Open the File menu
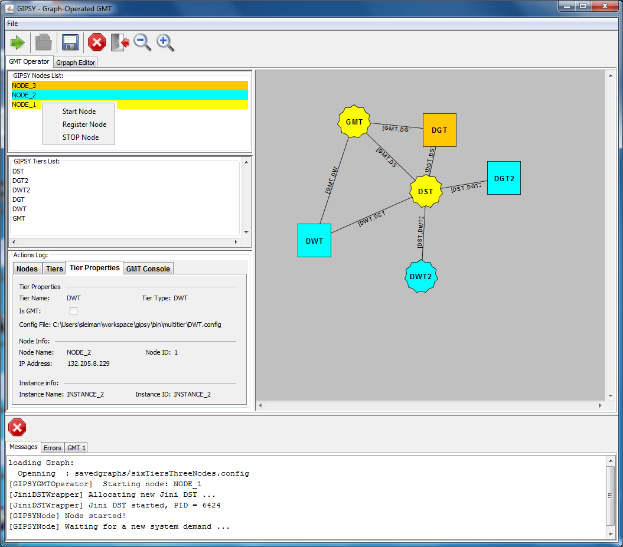Viewport: 623px width, 547px height. 12,24
